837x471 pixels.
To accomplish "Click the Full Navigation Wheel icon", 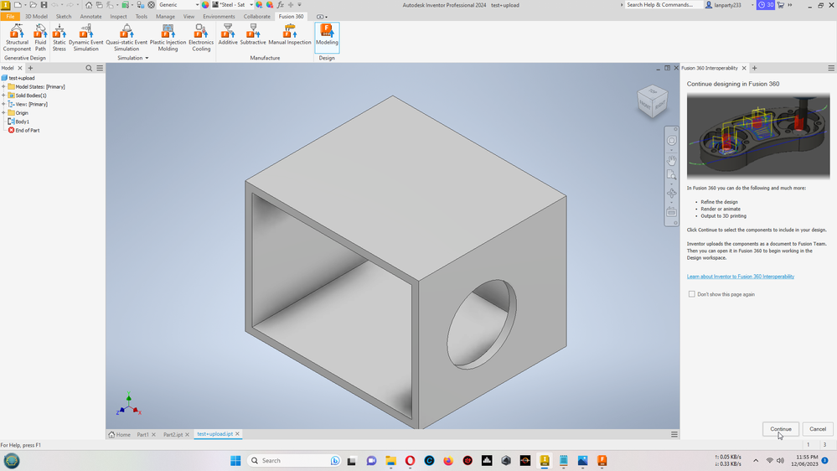I will pos(671,141).
